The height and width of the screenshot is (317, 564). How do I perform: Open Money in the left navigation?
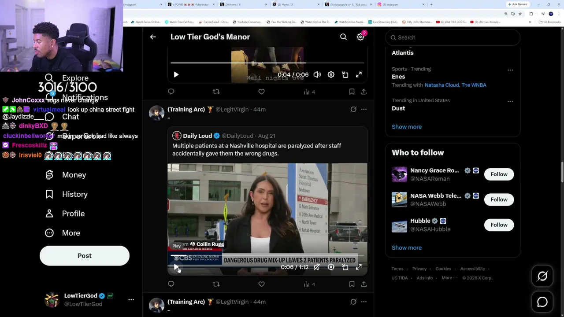(x=66, y=175)
